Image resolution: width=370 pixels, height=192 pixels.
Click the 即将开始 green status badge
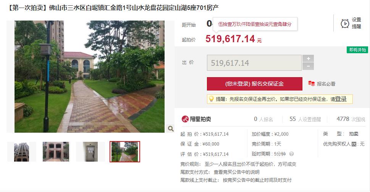tap(357, 50)
